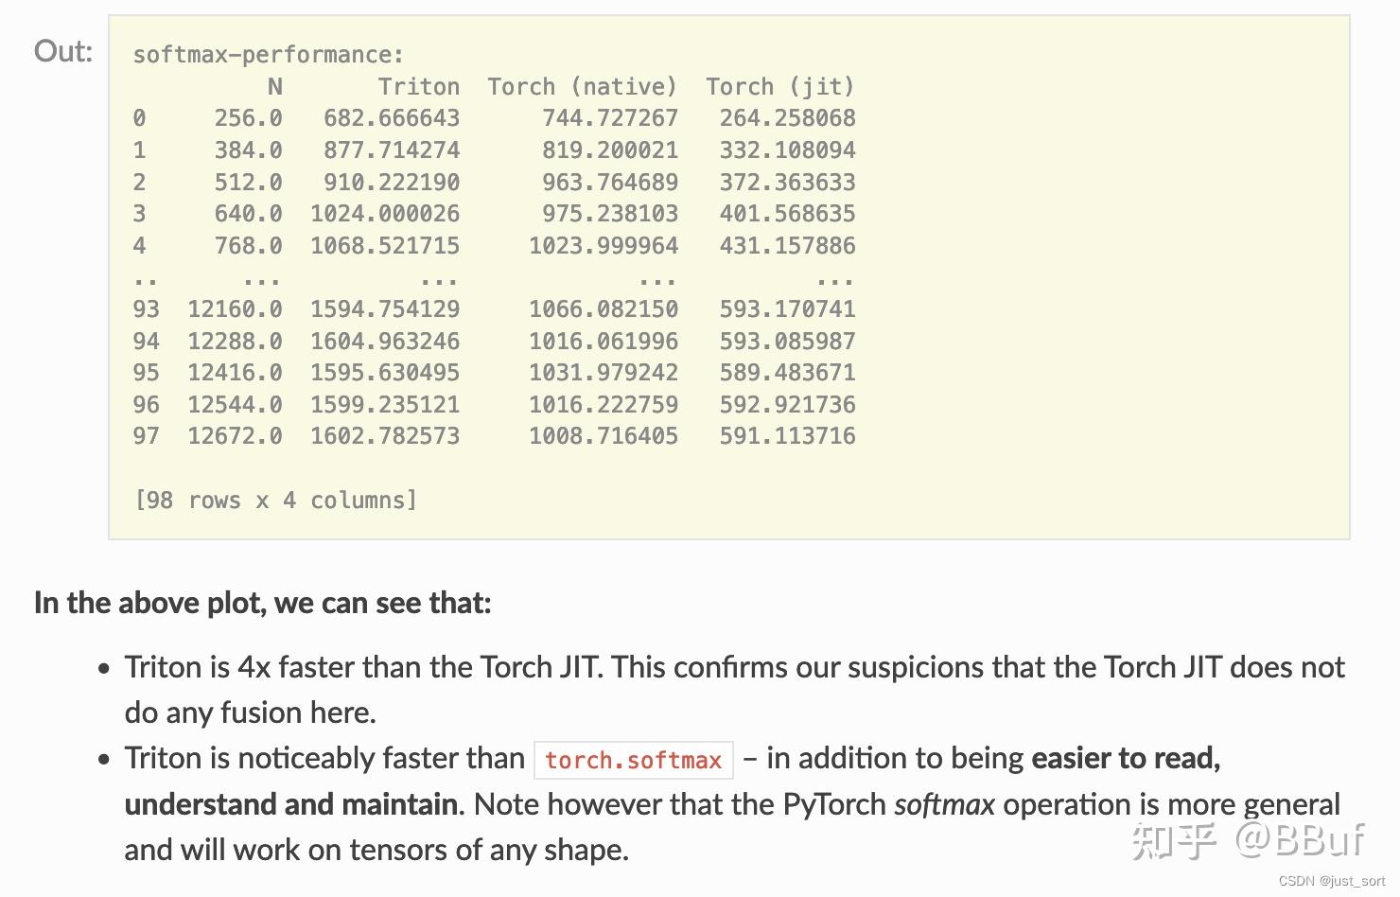Viewport: 1400px width, 897px height.
Task: Click the value 1024.000026 in the Triton column
Action: click(385, 214)
